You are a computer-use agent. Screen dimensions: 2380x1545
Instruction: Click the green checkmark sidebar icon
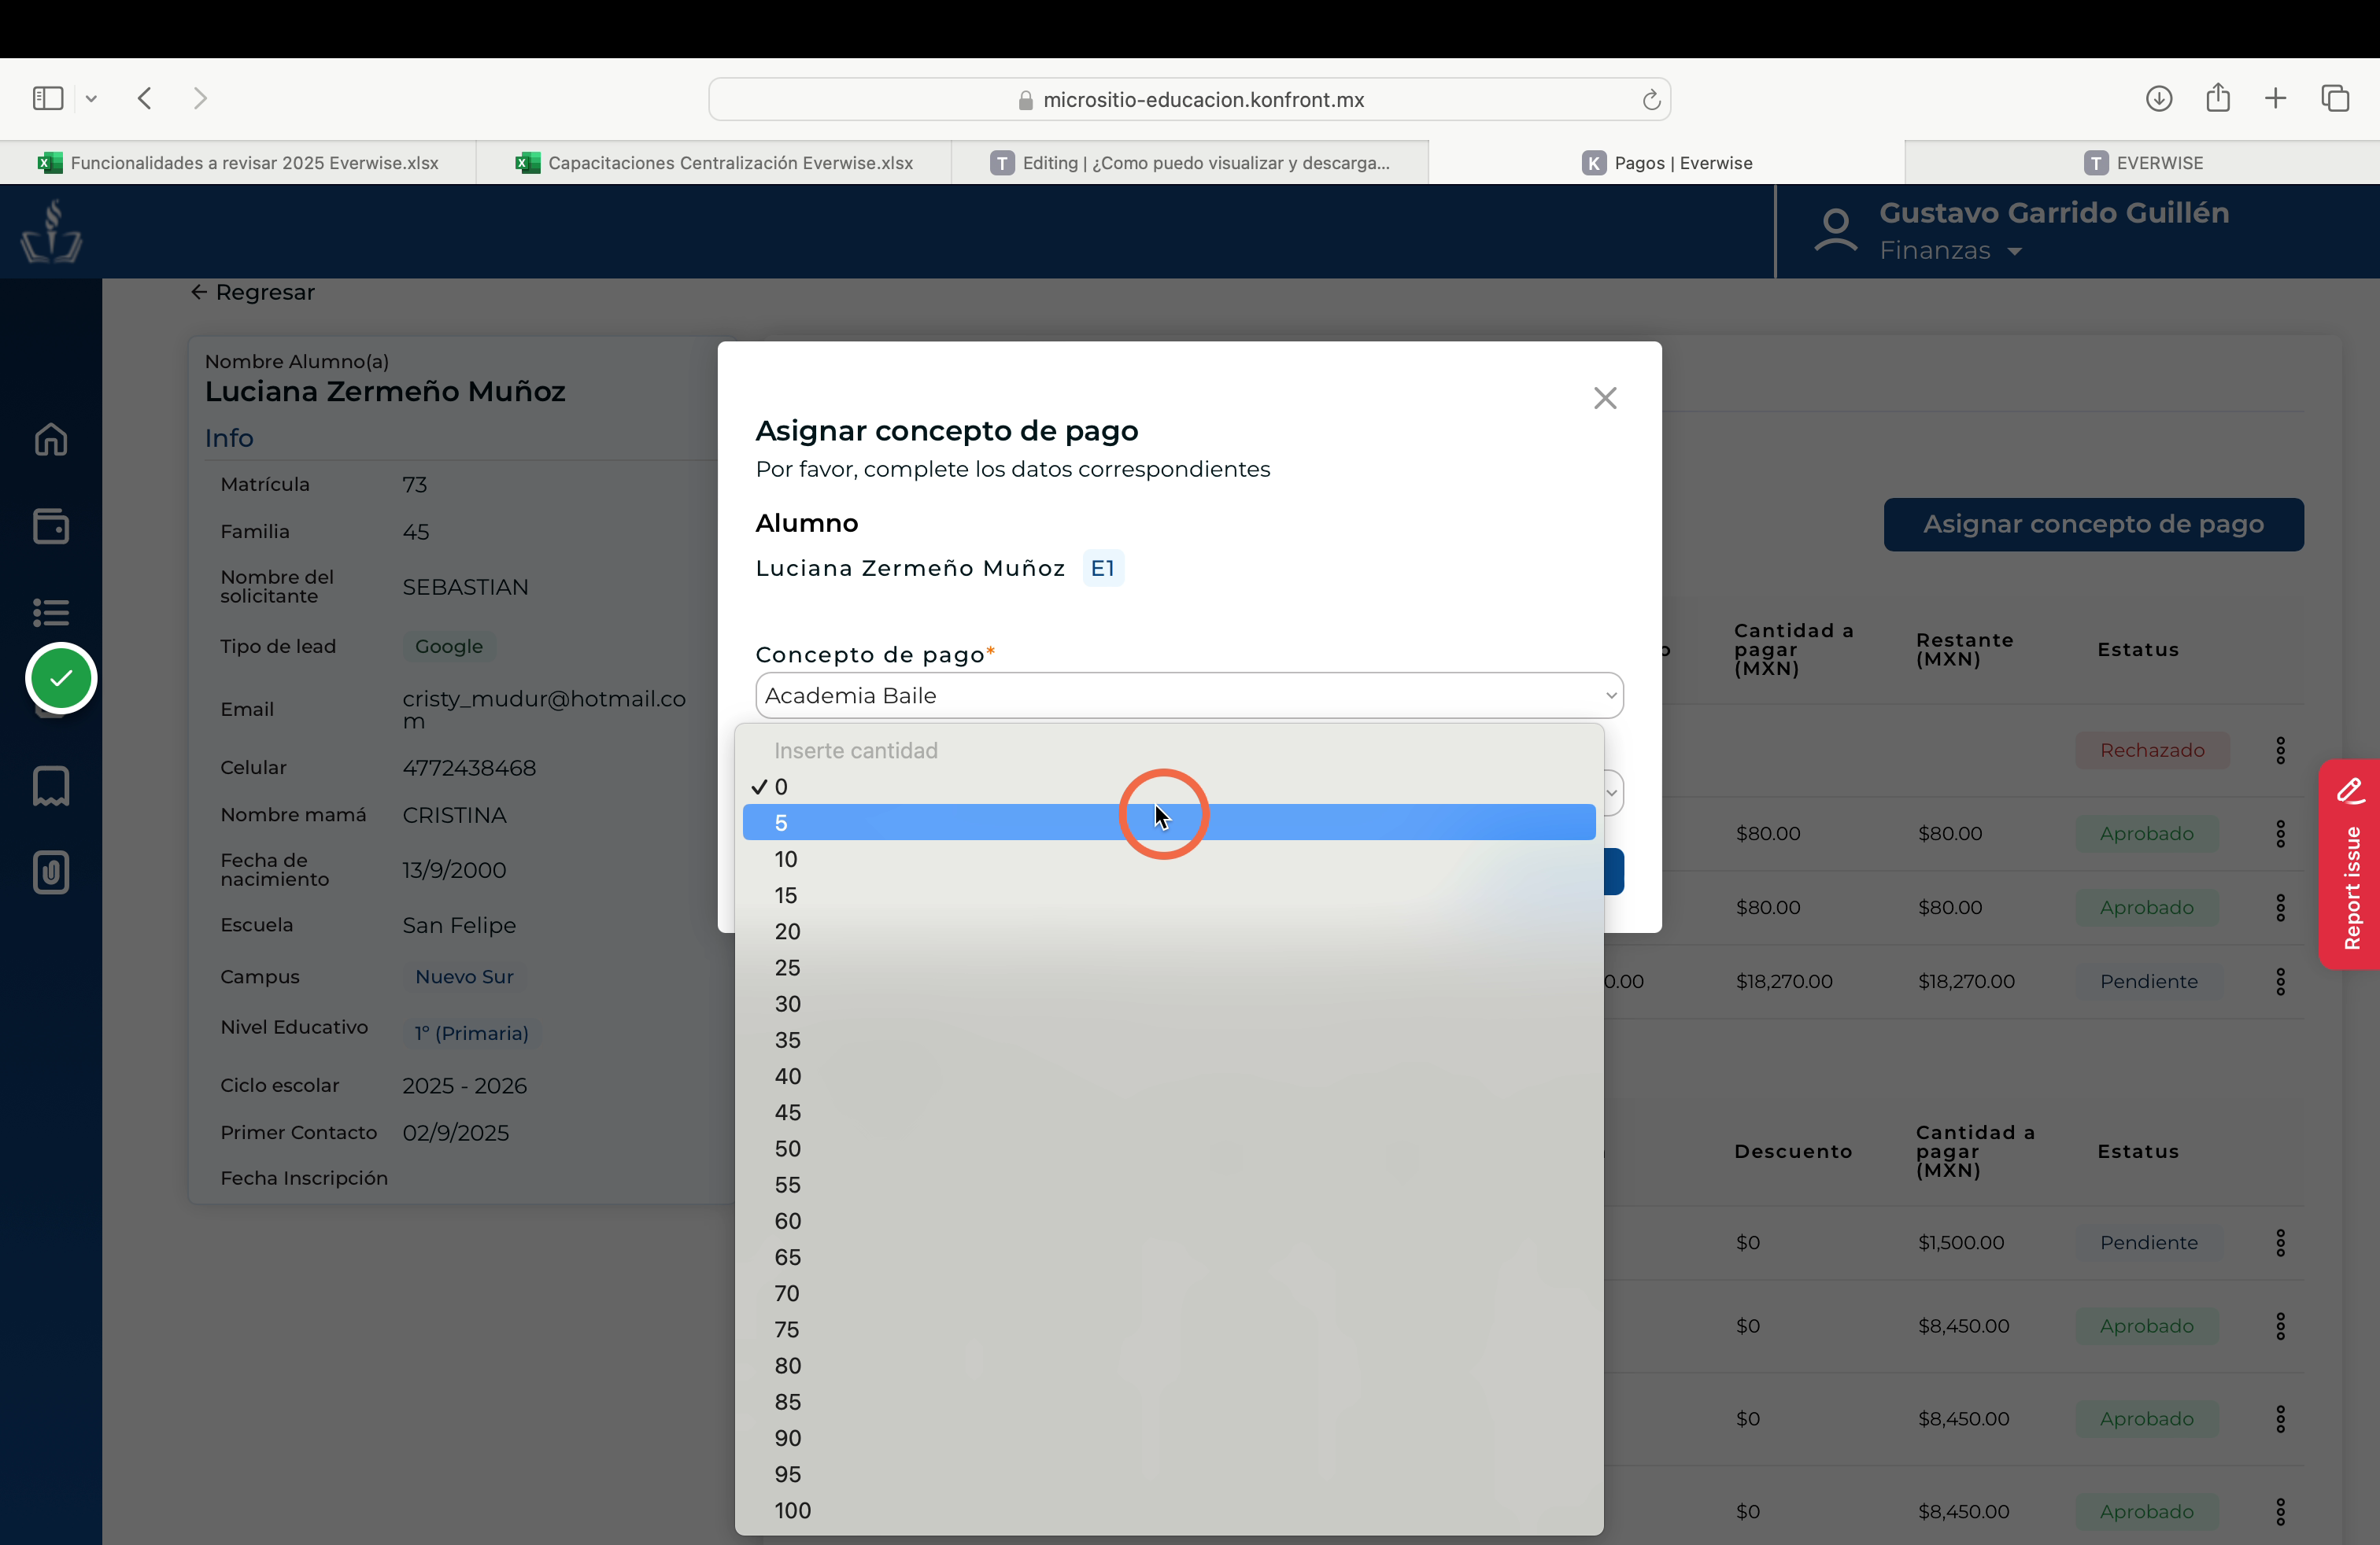(x=61, y=677)
